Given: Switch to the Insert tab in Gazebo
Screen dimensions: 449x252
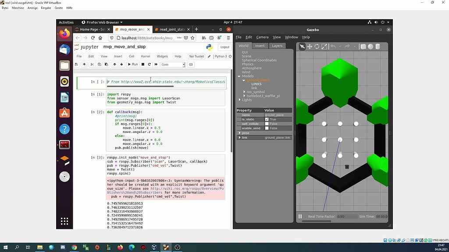Looking at the screenshot, I should pos(260,45).
